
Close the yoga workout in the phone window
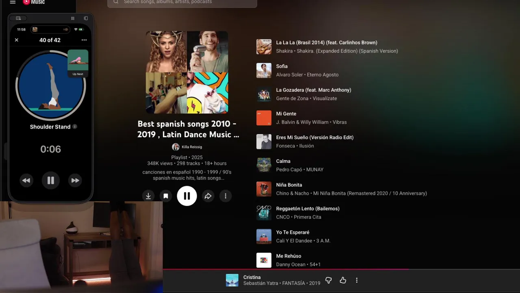(17, 40)
